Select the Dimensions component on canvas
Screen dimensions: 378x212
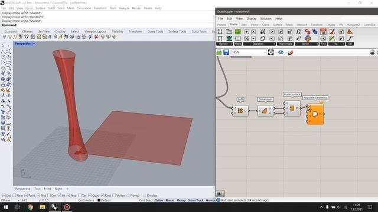[x=265, y=111]
